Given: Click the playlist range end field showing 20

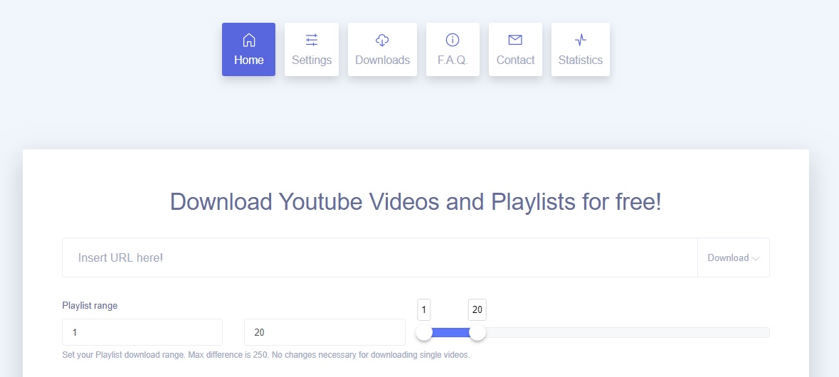Looking at the screenshot, I should (x=324, y=332).
